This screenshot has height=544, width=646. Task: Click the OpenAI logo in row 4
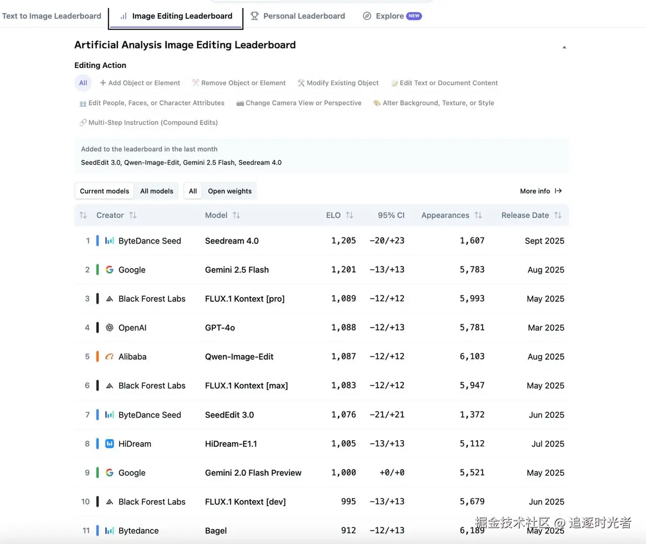tap(110, 328)
